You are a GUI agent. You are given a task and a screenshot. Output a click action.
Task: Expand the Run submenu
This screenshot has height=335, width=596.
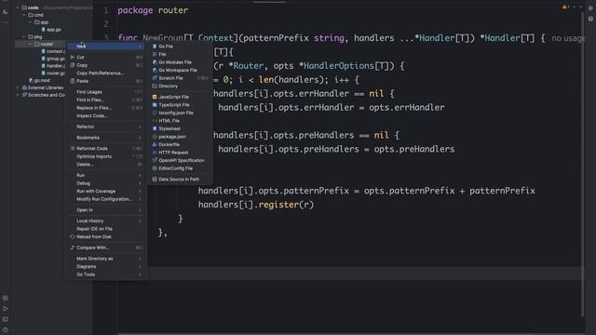(x=106, y=176)
